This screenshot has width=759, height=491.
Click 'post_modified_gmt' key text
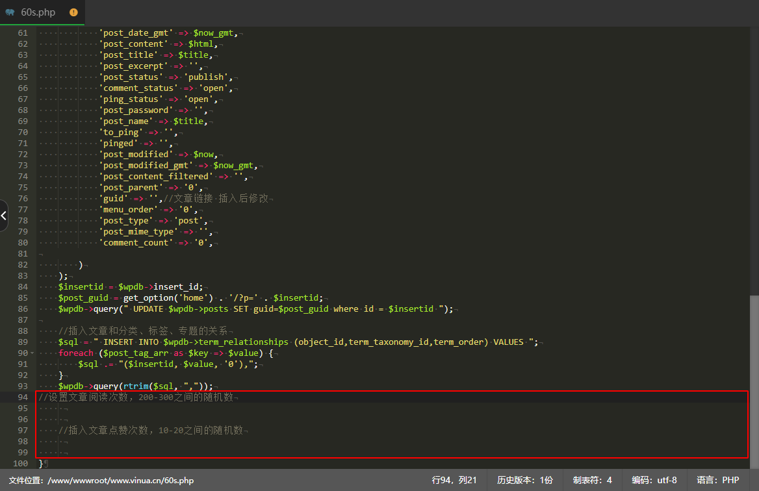(146, 166)
